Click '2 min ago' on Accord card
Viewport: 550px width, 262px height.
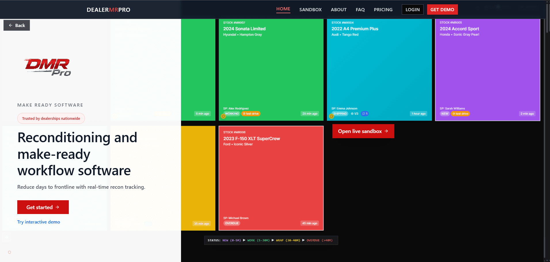(527, 114)
